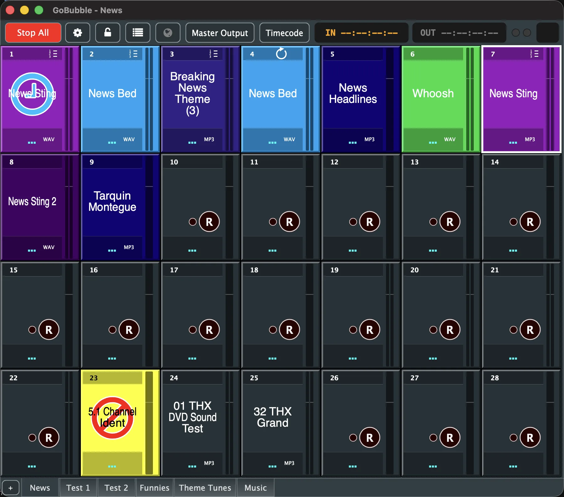Screen dimensions: 564x497
Task: Open Master Output
Action: [220, 33]
